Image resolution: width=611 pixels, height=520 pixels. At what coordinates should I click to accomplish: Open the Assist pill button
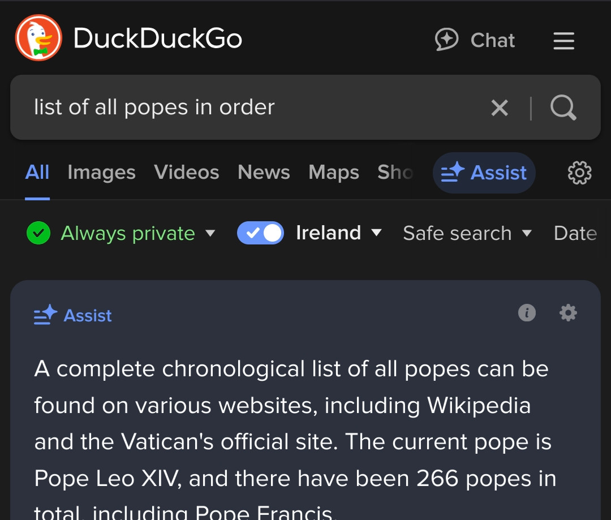[484, 173]
